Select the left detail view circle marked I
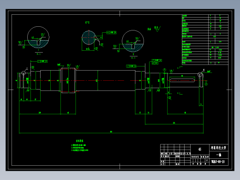 [x=38, y=37]
